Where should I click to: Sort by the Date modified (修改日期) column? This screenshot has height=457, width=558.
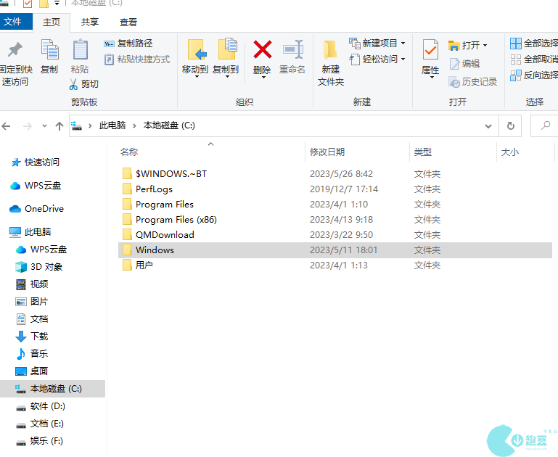pyautogui.click(x=327, y=152)
